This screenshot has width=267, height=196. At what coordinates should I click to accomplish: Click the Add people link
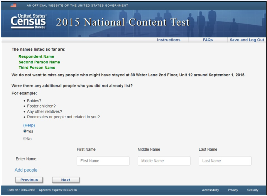coord(26,170)
